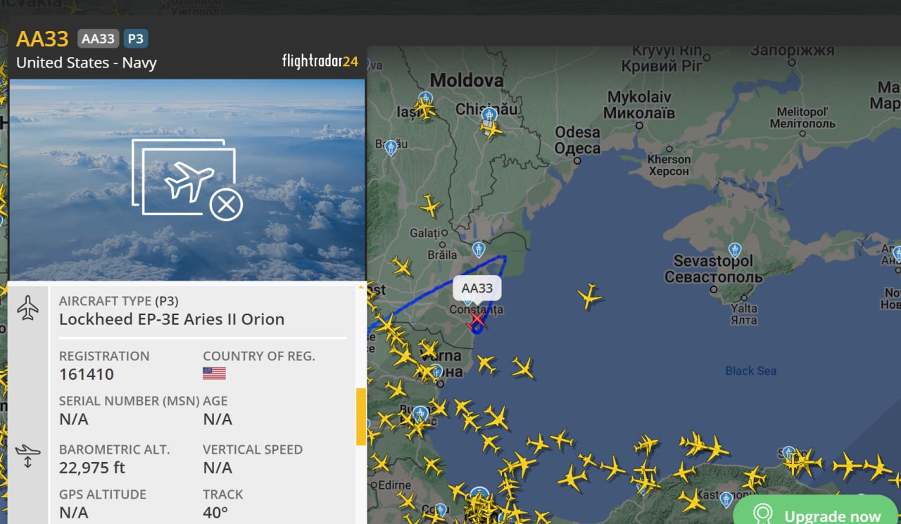Click the yellow aircraft over sea west of Sevastopol
901x524 pixels.
pyautogui.click(x=589, y=296)
